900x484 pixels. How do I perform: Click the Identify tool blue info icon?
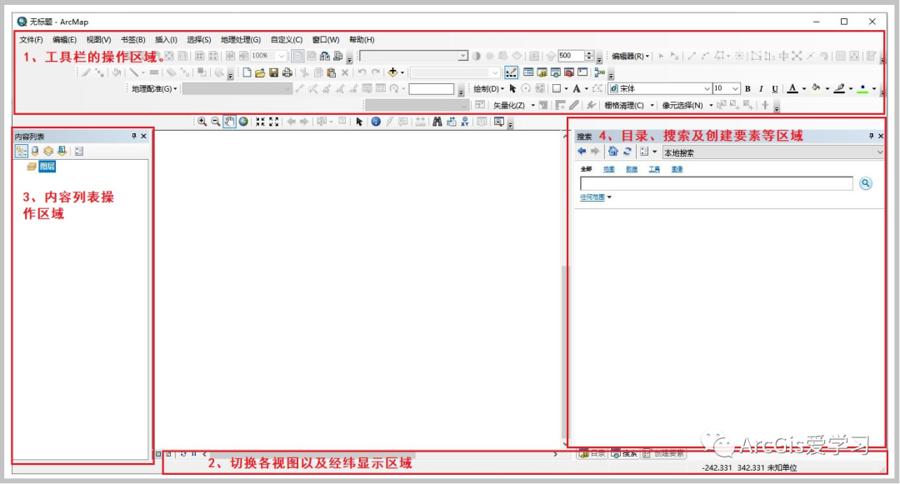pos(375,122)
